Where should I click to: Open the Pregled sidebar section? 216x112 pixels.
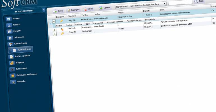pyautogui.click(x=13, y=18)
